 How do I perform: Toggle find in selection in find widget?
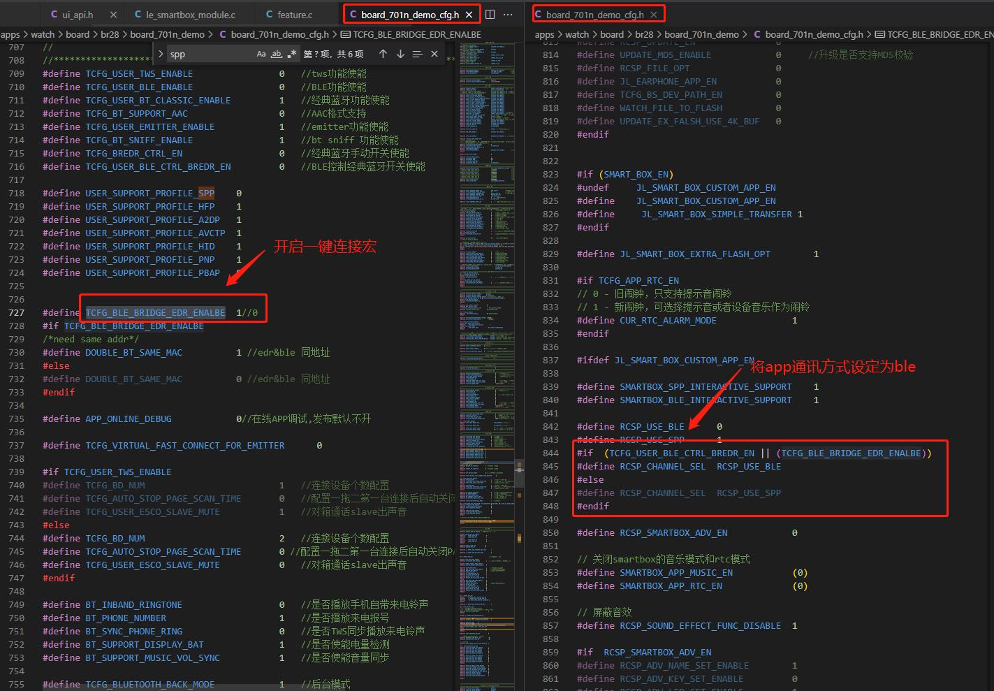417,54
